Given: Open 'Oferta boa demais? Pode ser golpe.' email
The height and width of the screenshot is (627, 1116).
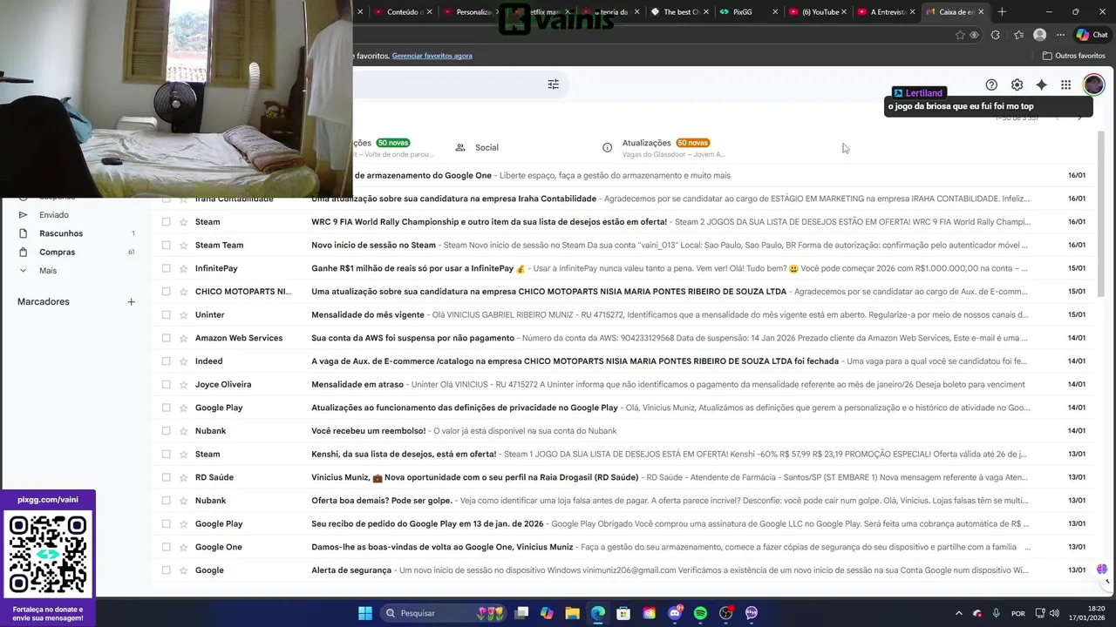Looking at the screenshot, I should pos(621,501).
